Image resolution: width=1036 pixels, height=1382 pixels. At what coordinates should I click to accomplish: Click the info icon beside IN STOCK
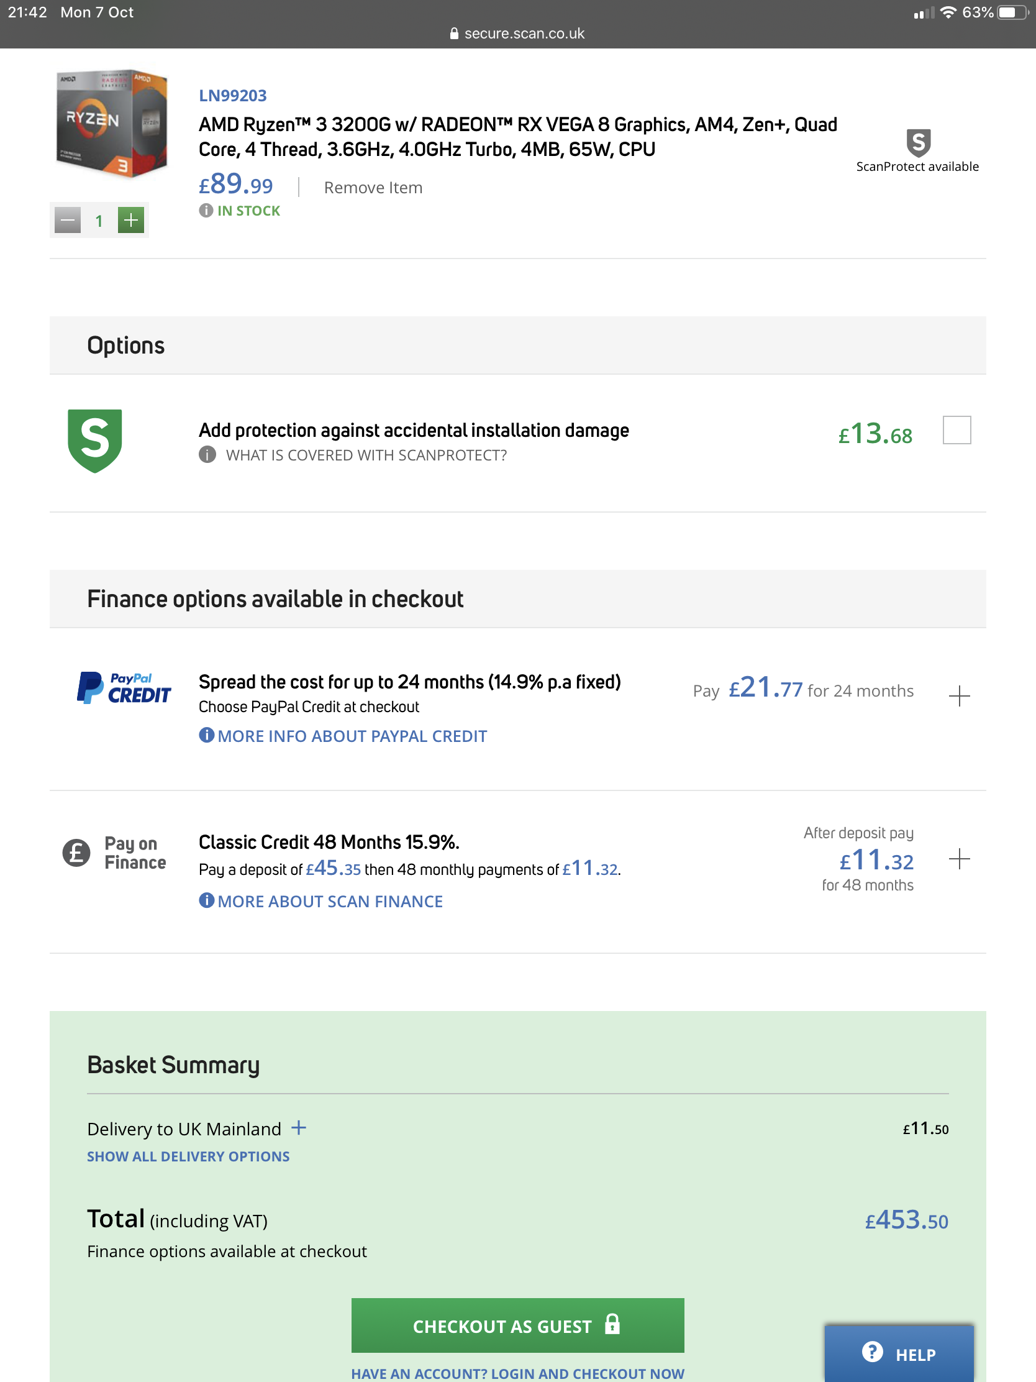point(206,211)
